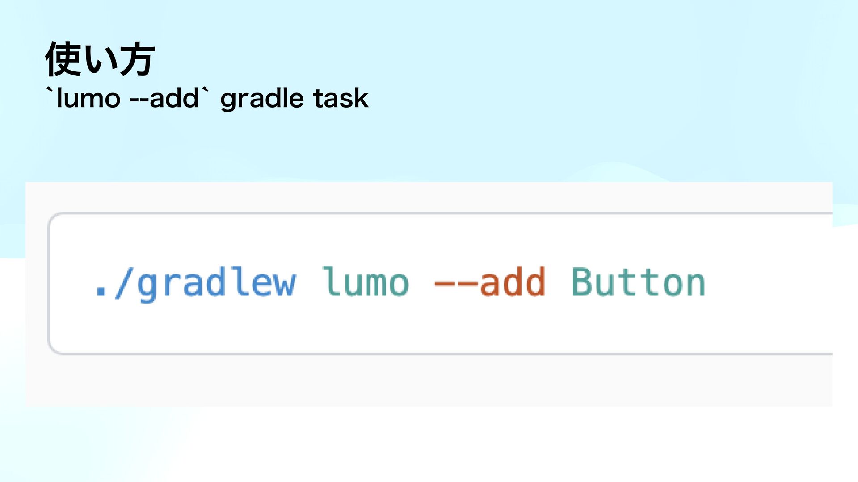
Task: Click the "Button" argument in the code
Action: [x=639, y=283]
